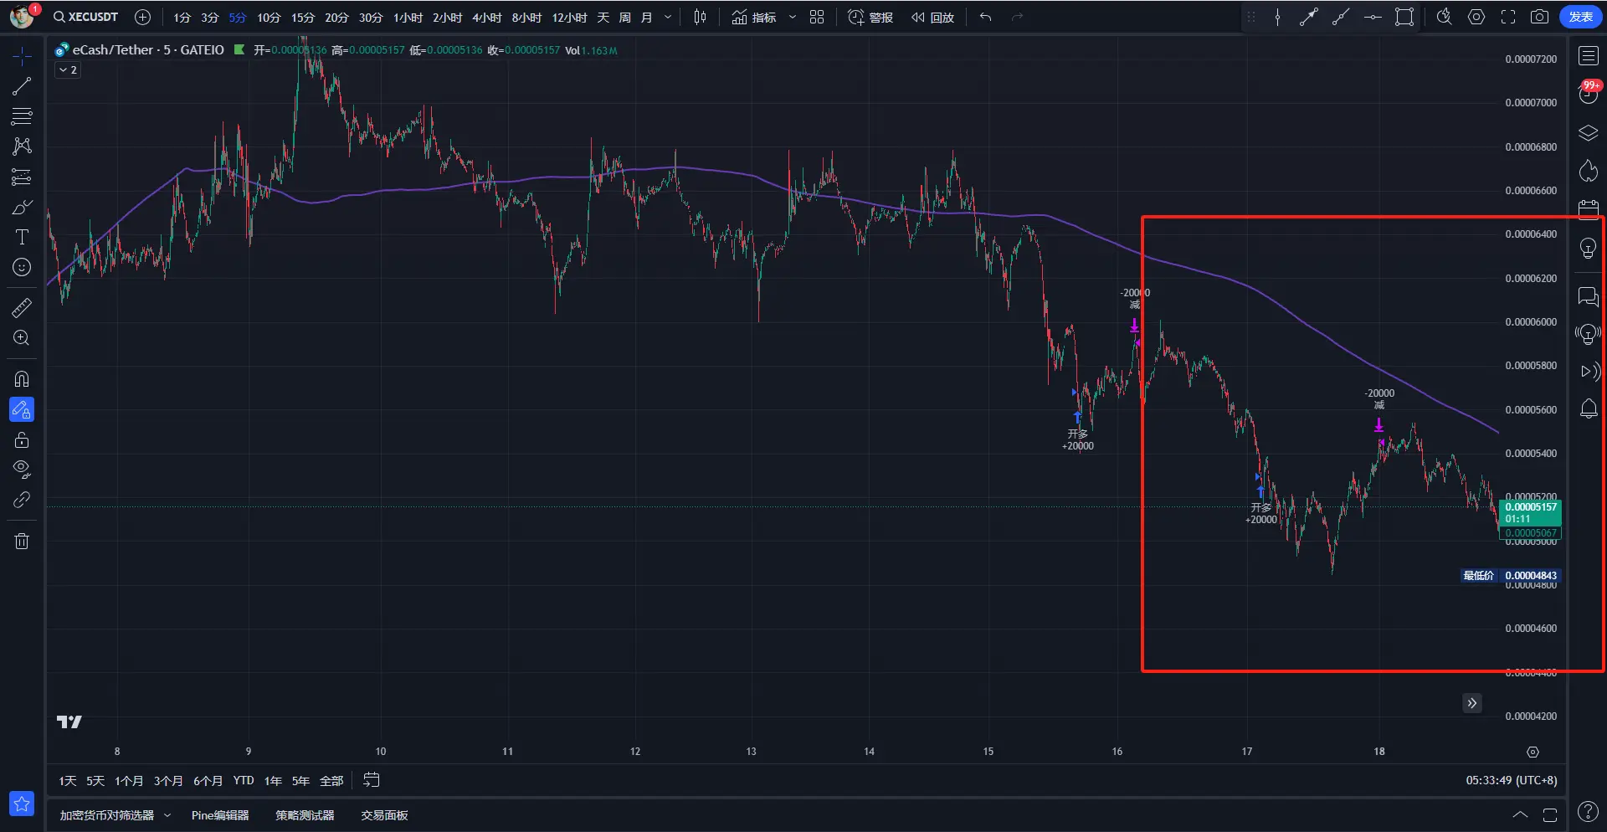This screenshot has height=832, width=1607.
Task: Toggle hide all drawings eye icon
Action: coord(22,470)
